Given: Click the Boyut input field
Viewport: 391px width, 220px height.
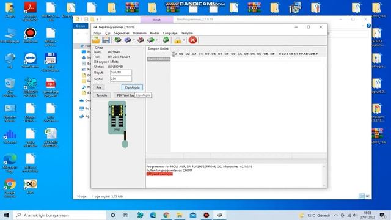Looking at the screenshot, I should [121, 72].
